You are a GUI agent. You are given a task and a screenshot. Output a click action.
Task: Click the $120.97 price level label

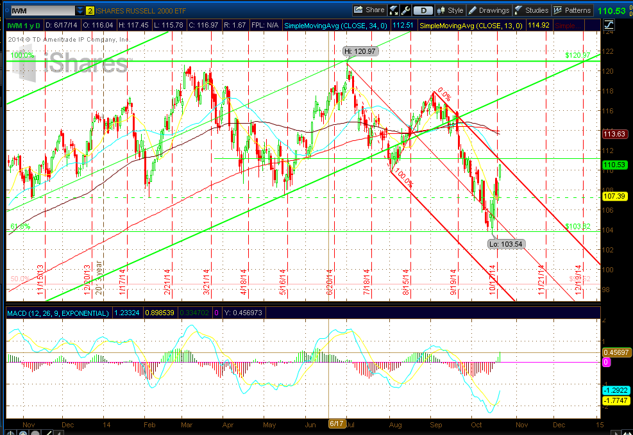[x=578, y=55]
